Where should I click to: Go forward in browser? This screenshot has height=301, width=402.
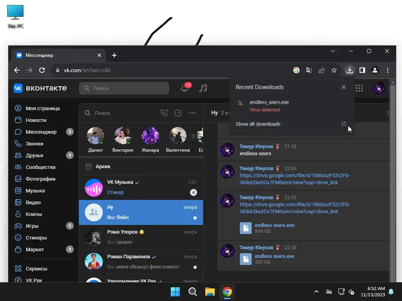(x=29, y=70)
